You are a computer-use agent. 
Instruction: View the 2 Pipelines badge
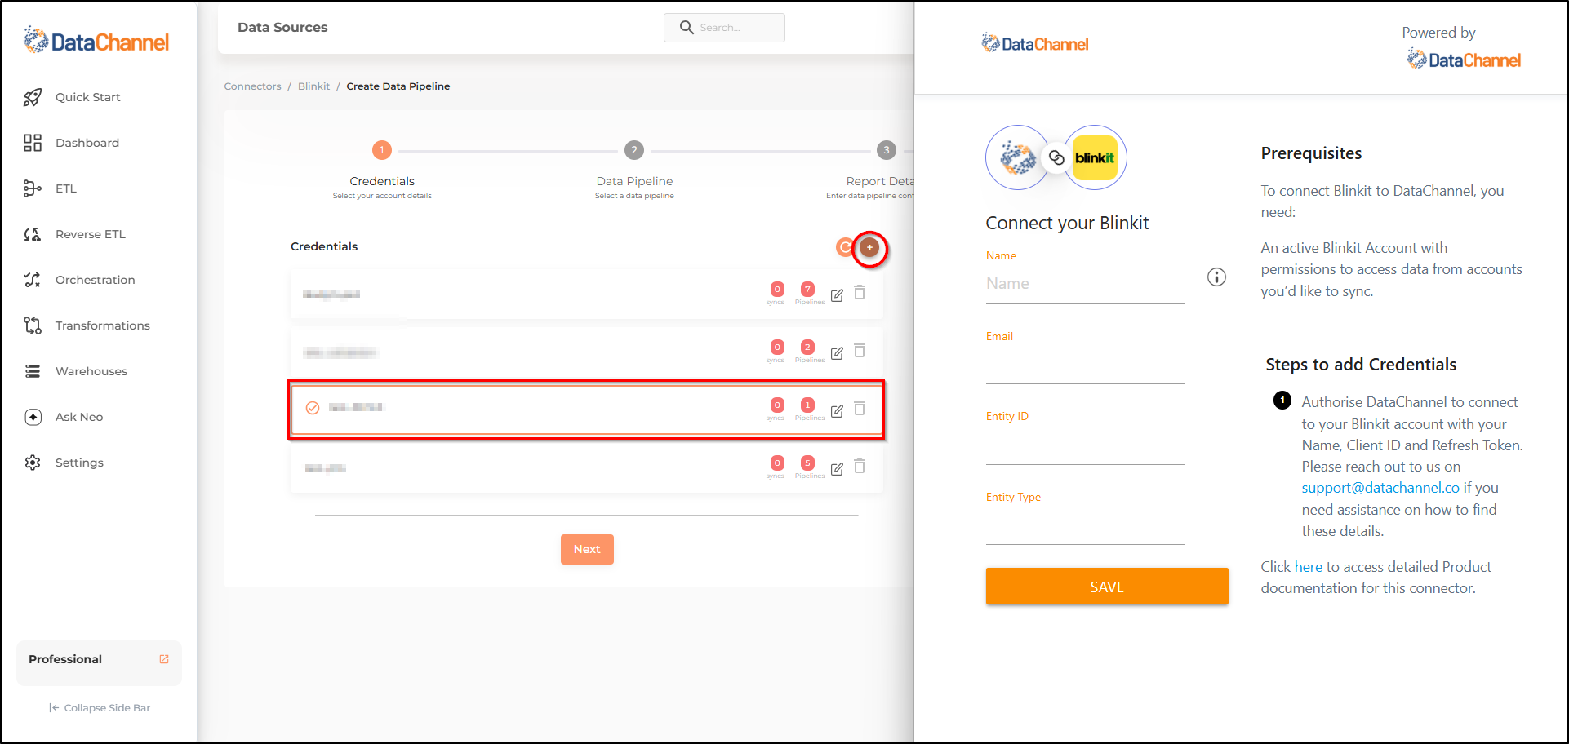click(808, 348)
